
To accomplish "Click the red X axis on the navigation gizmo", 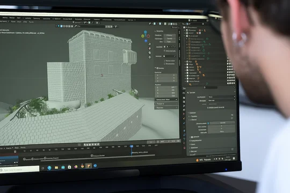I will (148, 36).
